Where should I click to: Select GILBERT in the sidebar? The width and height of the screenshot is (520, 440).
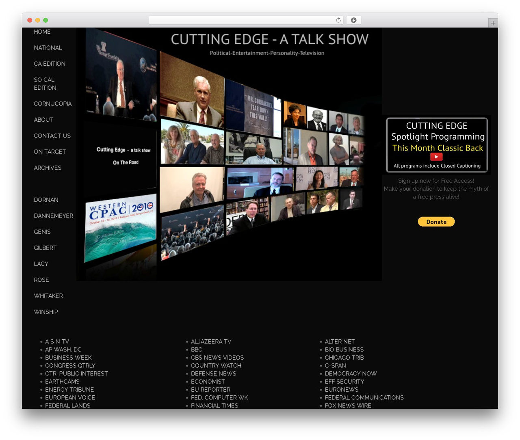pos(45,248)
